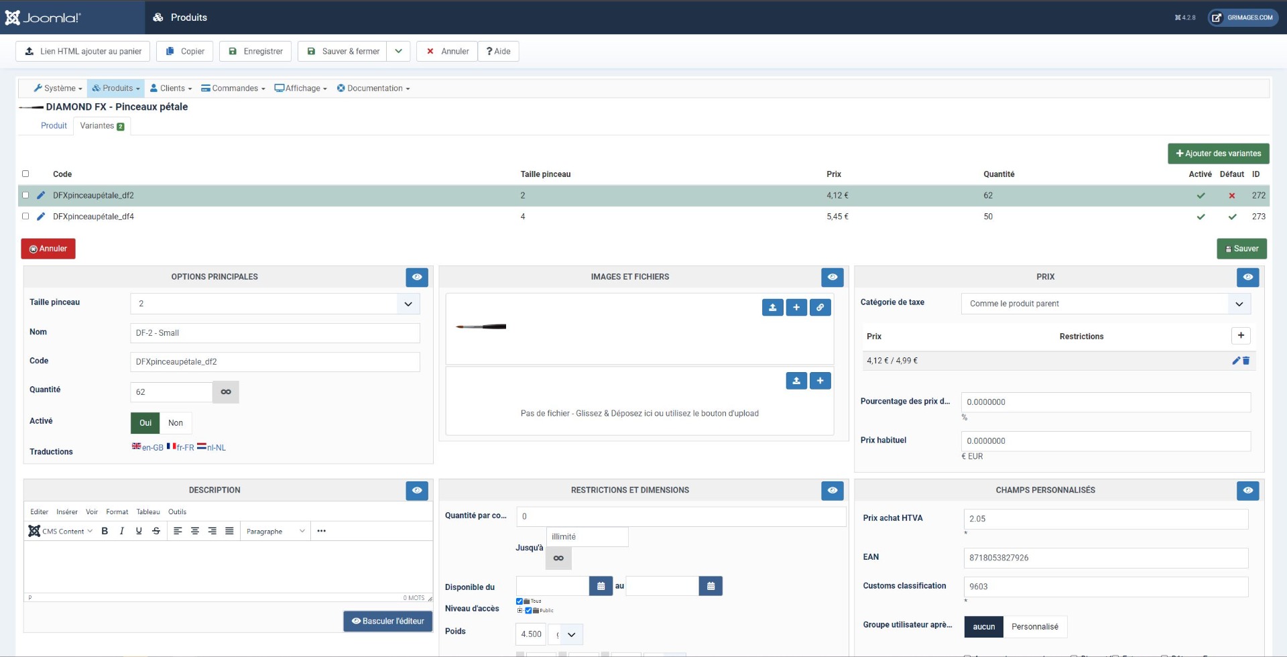Click Lien HTML ajouter au panier
Screen dimensions: 1287x657
point(83,52)
